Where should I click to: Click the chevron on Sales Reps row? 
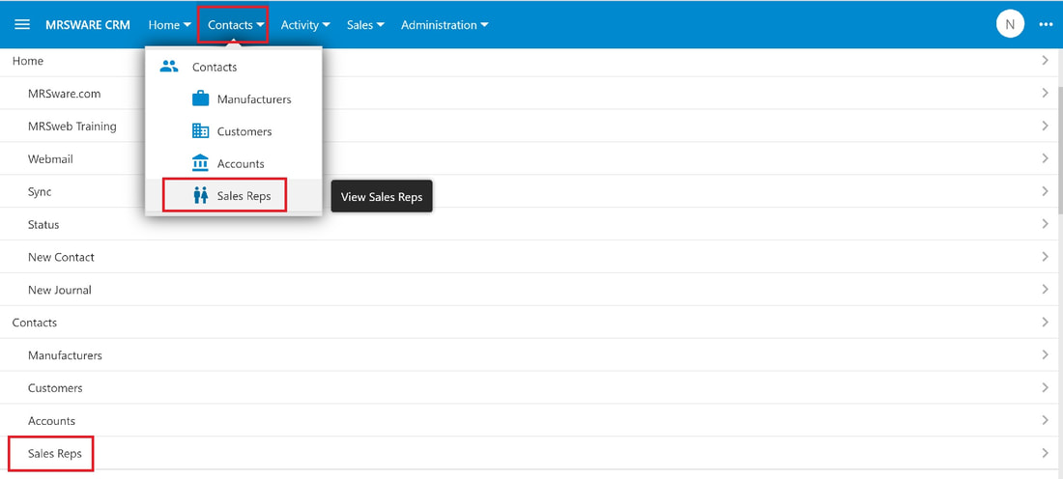pos(1045,453)
